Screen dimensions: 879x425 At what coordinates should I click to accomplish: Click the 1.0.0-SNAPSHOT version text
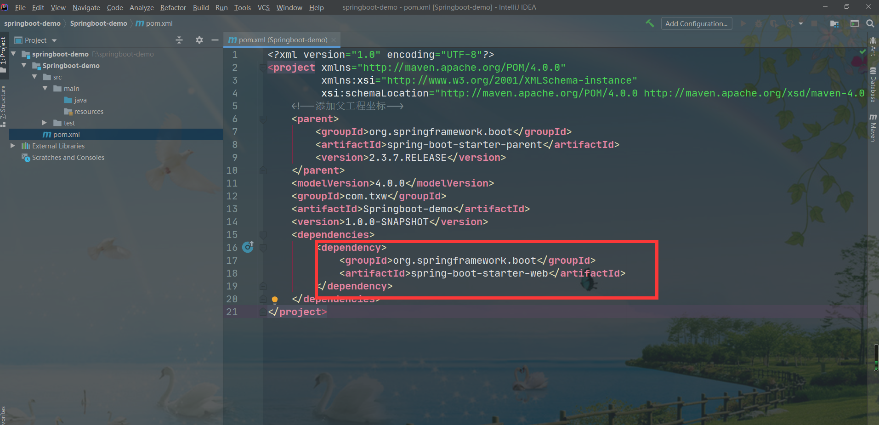click(x=387, y=222)
